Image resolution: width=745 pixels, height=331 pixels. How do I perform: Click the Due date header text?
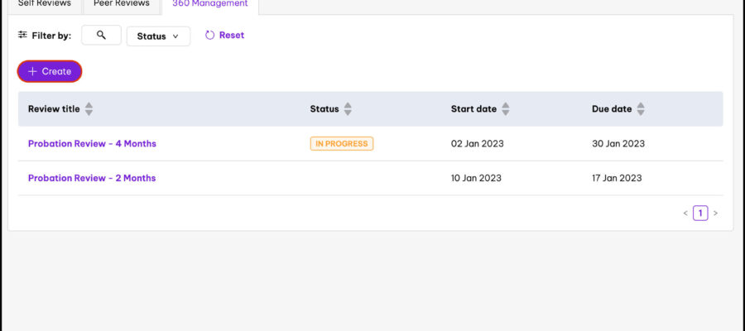[612, 108]
